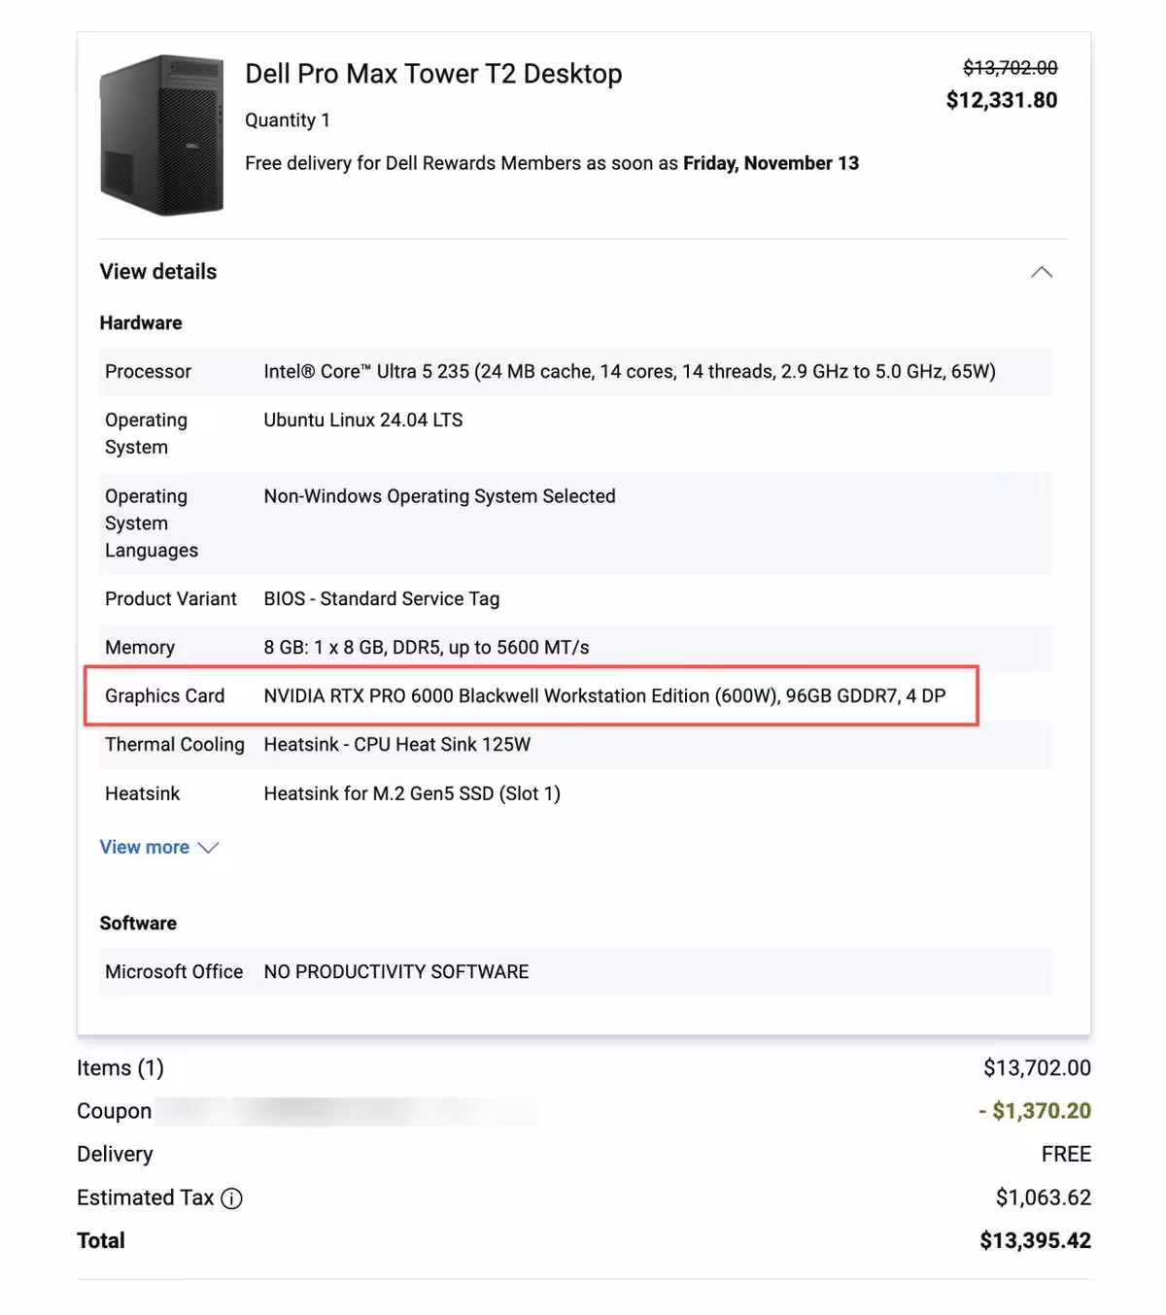Click the NO PRODUCTIVITY SOFTWARE value
This screenshot has height=1315, width=1166.
click(x=396, y=971)
